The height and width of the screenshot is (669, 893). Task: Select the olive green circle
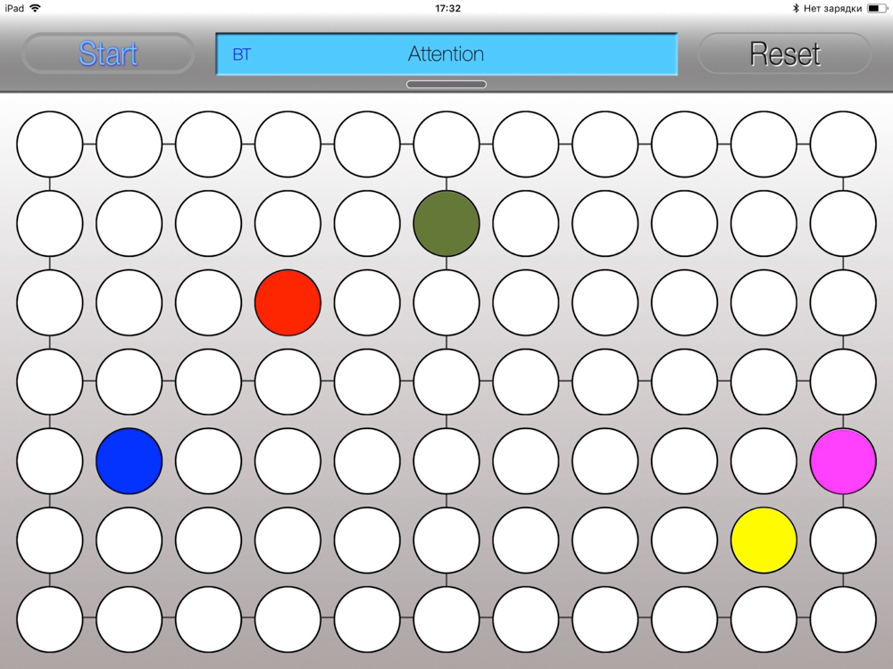coord(446,224)
